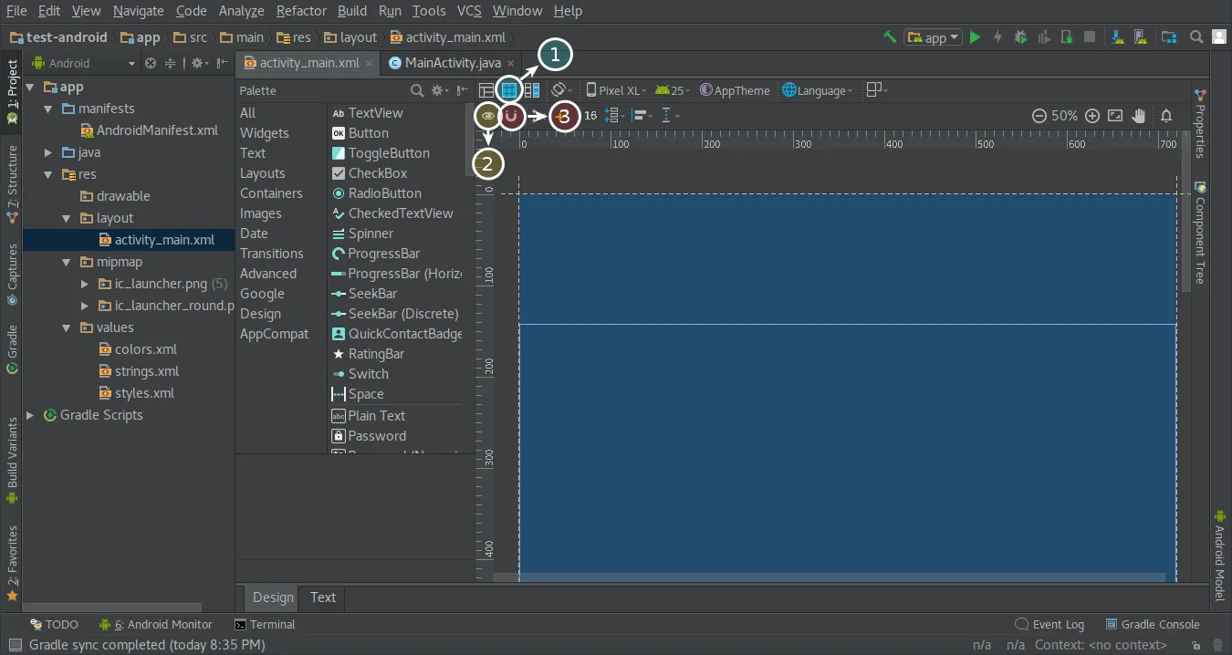Open the API 25 version dropdown
1232x655 pixels.
tap(673, 89)
